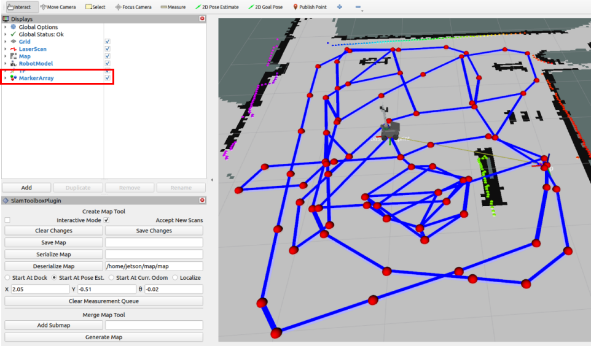591x346 pixels.
Task: Focus the Save Map filename field
Action: 154,242
